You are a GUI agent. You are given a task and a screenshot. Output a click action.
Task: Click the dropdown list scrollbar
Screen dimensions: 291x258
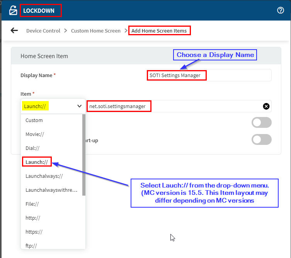pos(83,155)
